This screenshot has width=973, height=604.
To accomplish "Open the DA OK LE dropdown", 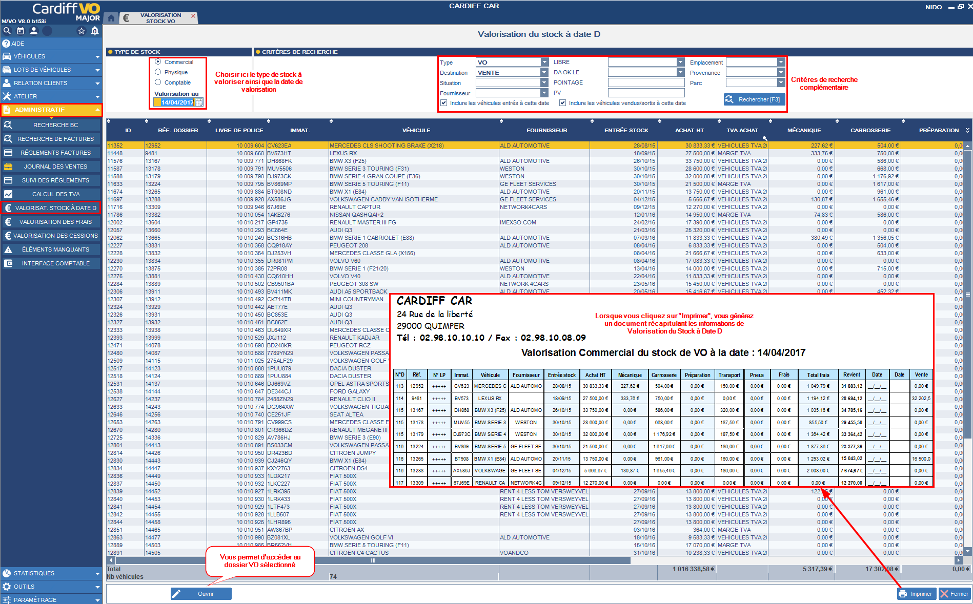I will point(681,73).
